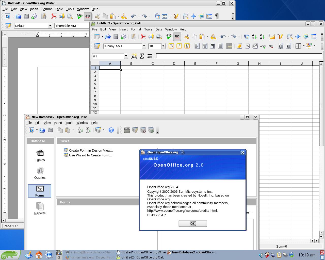325x260 pixels.
Task: Toggle Bold formatting in Calc
Action: 171,46
